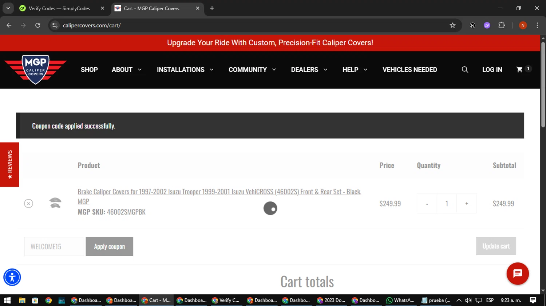Click the purple extension icon in toolbar

click(x=487, y=25)
